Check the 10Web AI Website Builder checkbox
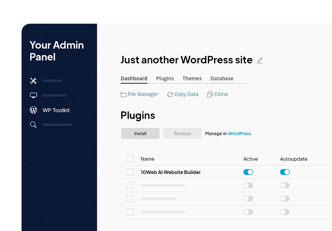This screenshot has height=231, width=332. coord(130,172)
